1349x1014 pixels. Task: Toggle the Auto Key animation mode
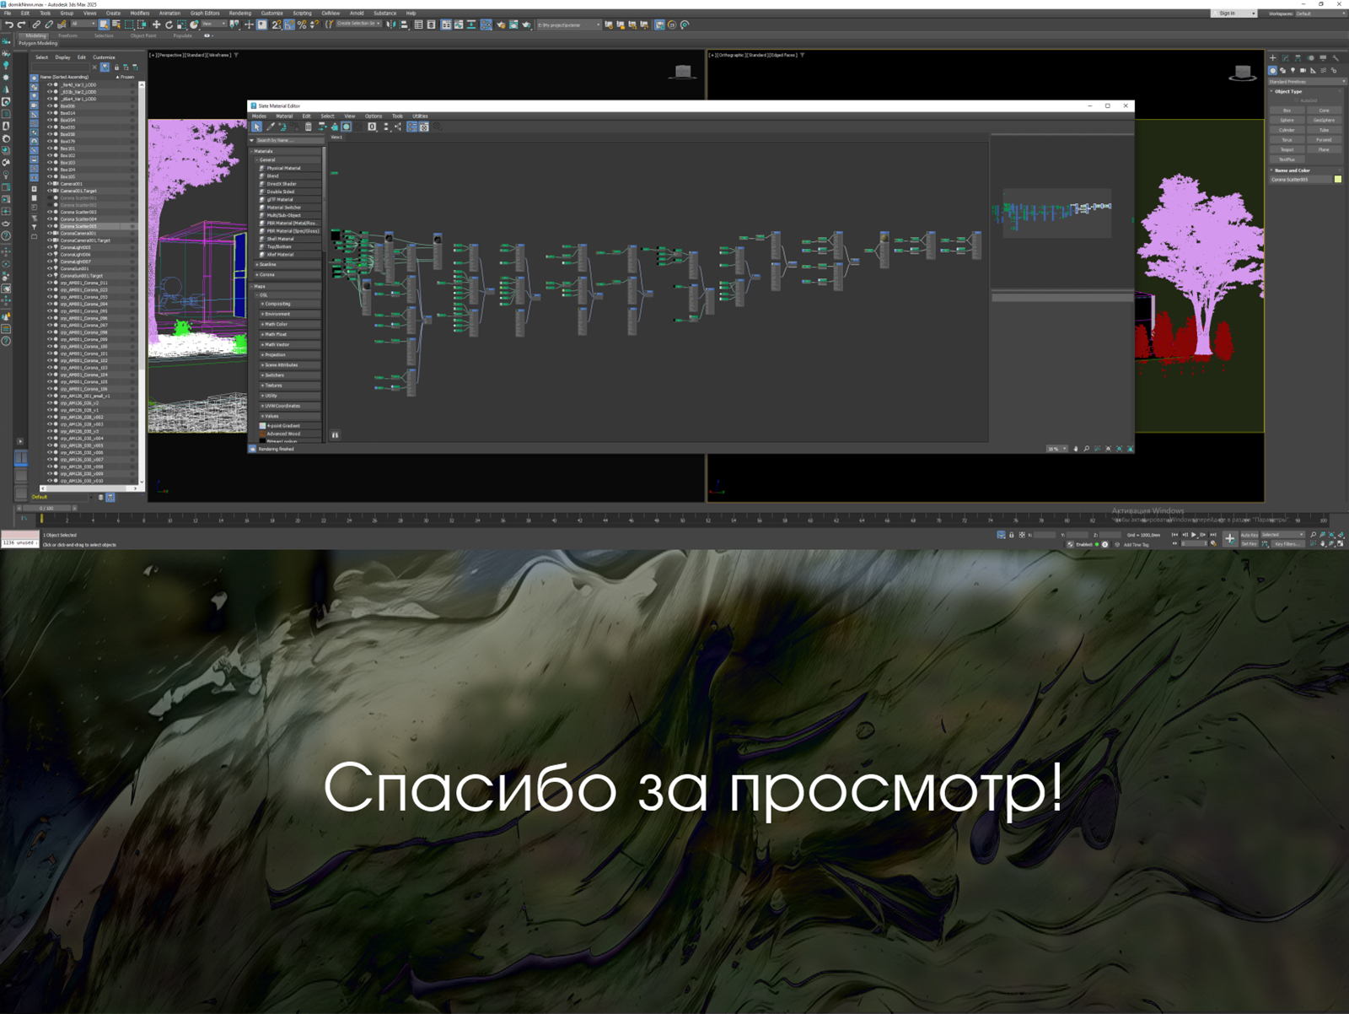click(1248, 534)
